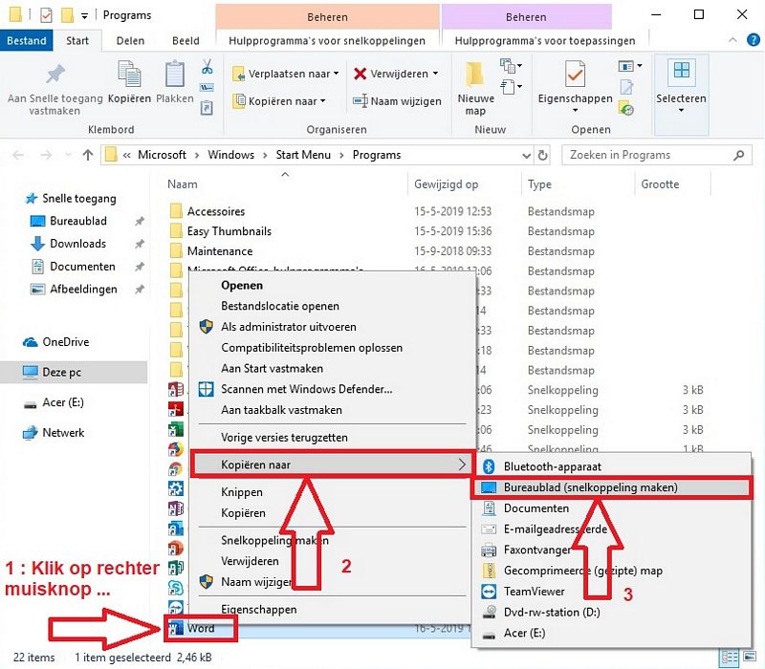Expand the Verplaatsen naar dropdown
765x669 pixels.
pyautogui.click(x=337, y=74)
